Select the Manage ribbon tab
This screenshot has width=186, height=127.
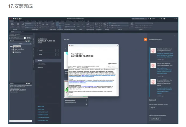(57, 21)
